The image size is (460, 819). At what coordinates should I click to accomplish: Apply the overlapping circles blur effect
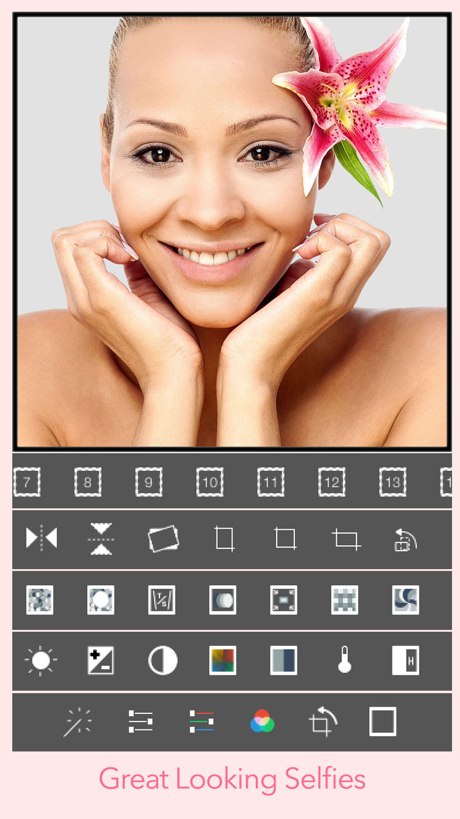[x=223, y=600]
